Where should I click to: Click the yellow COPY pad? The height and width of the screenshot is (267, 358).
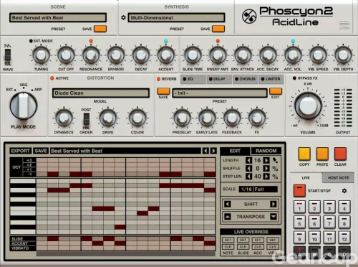pos(304,154)
